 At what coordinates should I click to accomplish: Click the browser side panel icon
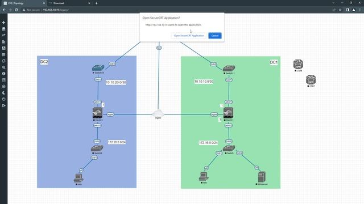(348, 10)
